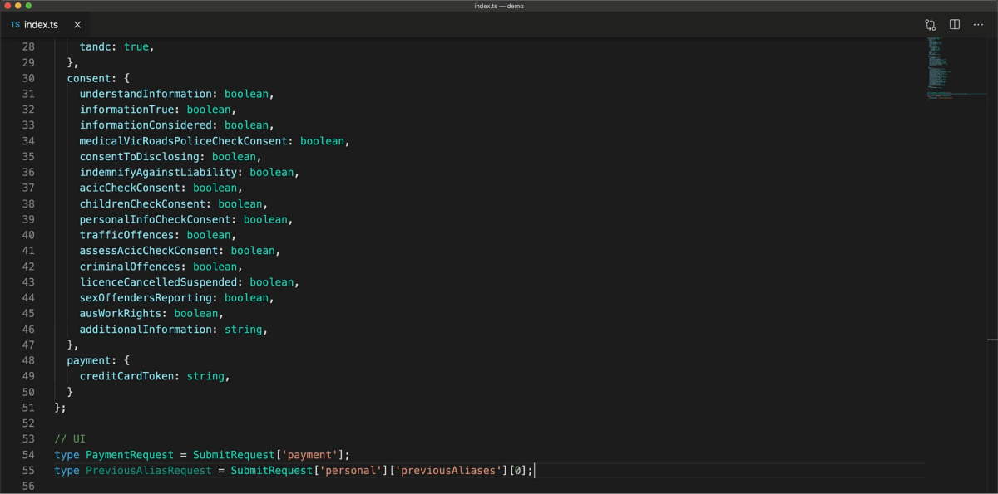The height and width of the screenshot is (494, 998).
Task: Click line number 55 in the gutter
Action: [28, 471]
